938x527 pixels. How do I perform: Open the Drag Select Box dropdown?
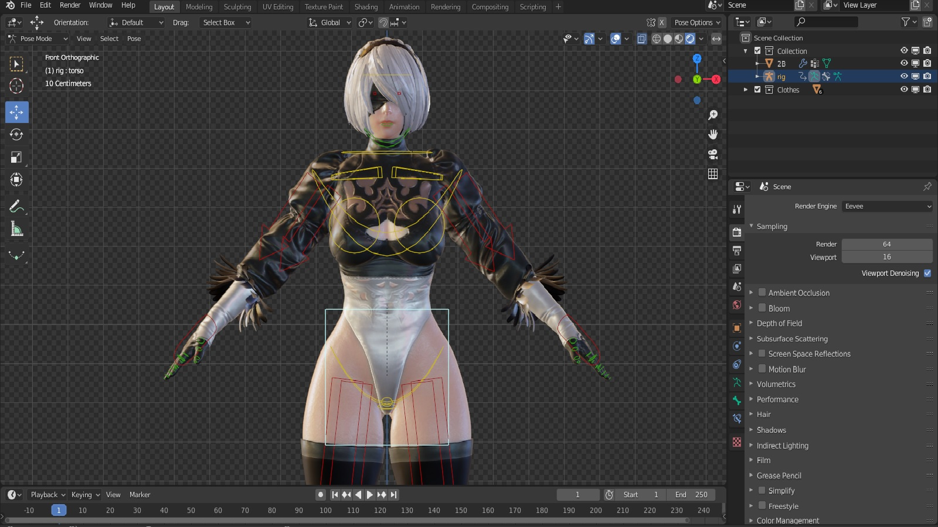[226, 22]
